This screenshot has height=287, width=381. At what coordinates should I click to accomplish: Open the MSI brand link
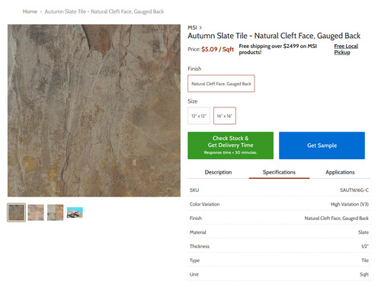point(192,27)
